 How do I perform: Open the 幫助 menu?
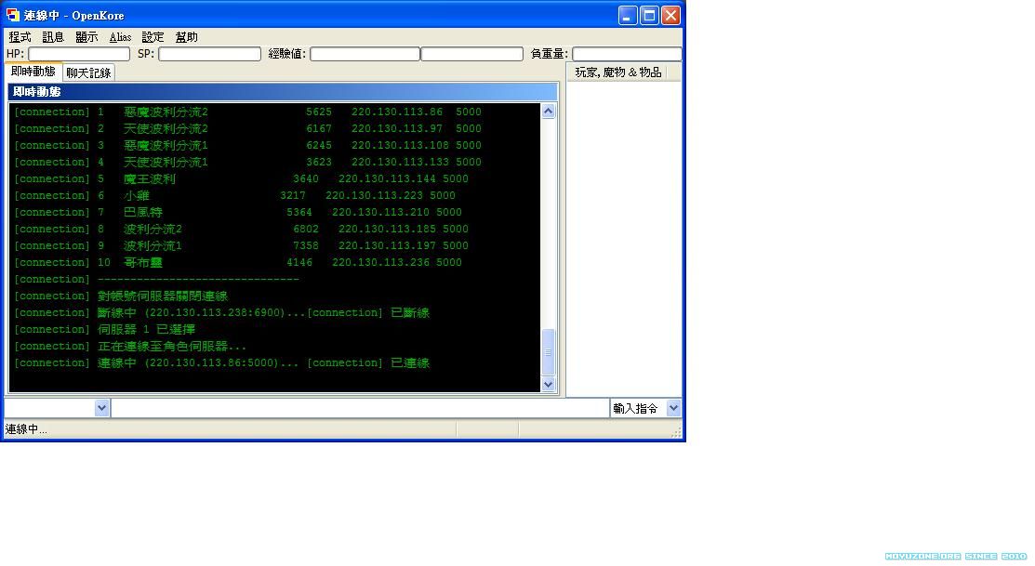(186, 37)
